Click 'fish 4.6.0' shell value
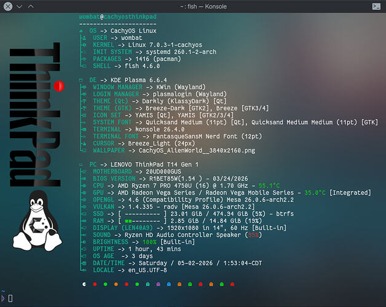This screenshot has width=386, height=307. pyautogui.click(x=142, y=66)
